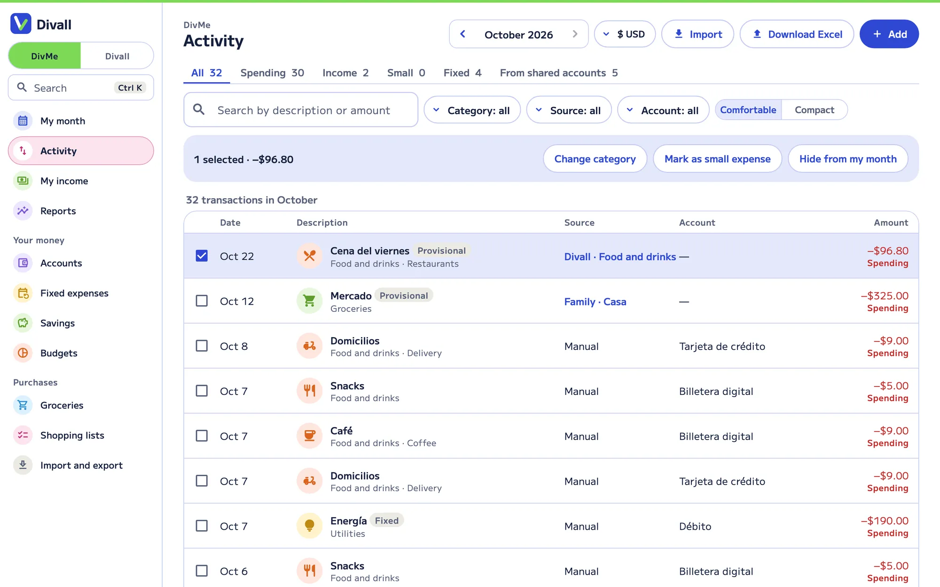
Task: Go to previous month with left chevron
Action: 463,34
